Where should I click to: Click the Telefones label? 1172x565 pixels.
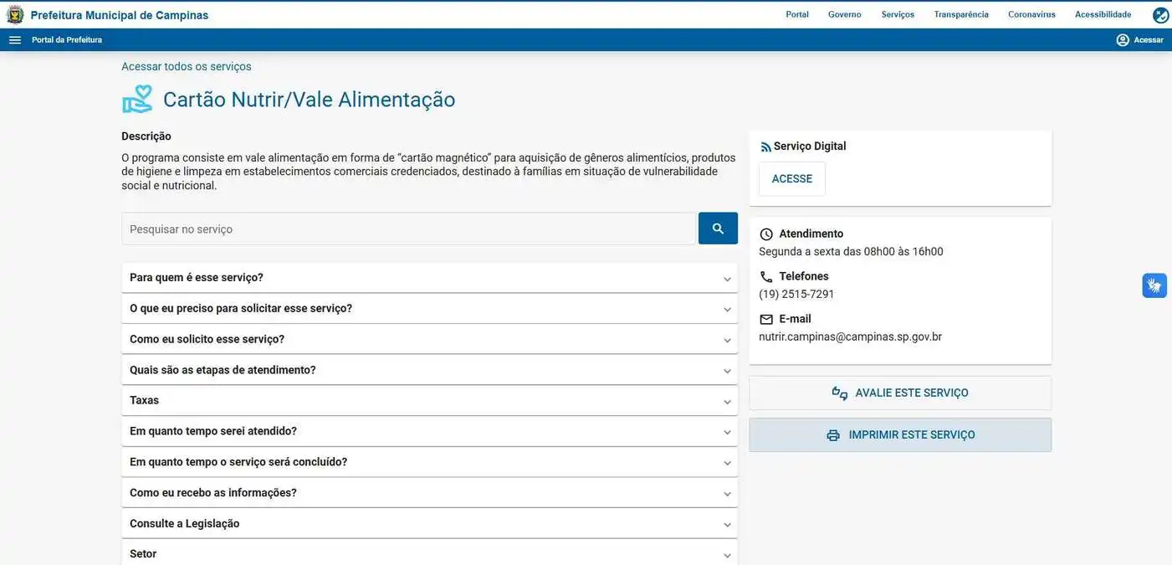[804, 276]
